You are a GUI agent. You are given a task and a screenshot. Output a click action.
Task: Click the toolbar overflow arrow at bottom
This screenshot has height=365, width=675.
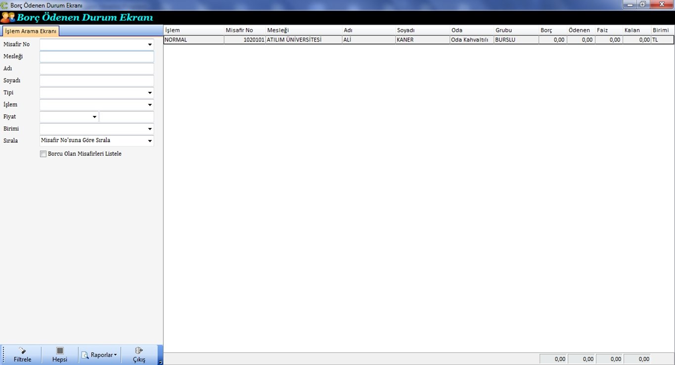pyautogui.click(x=160, y=362)
